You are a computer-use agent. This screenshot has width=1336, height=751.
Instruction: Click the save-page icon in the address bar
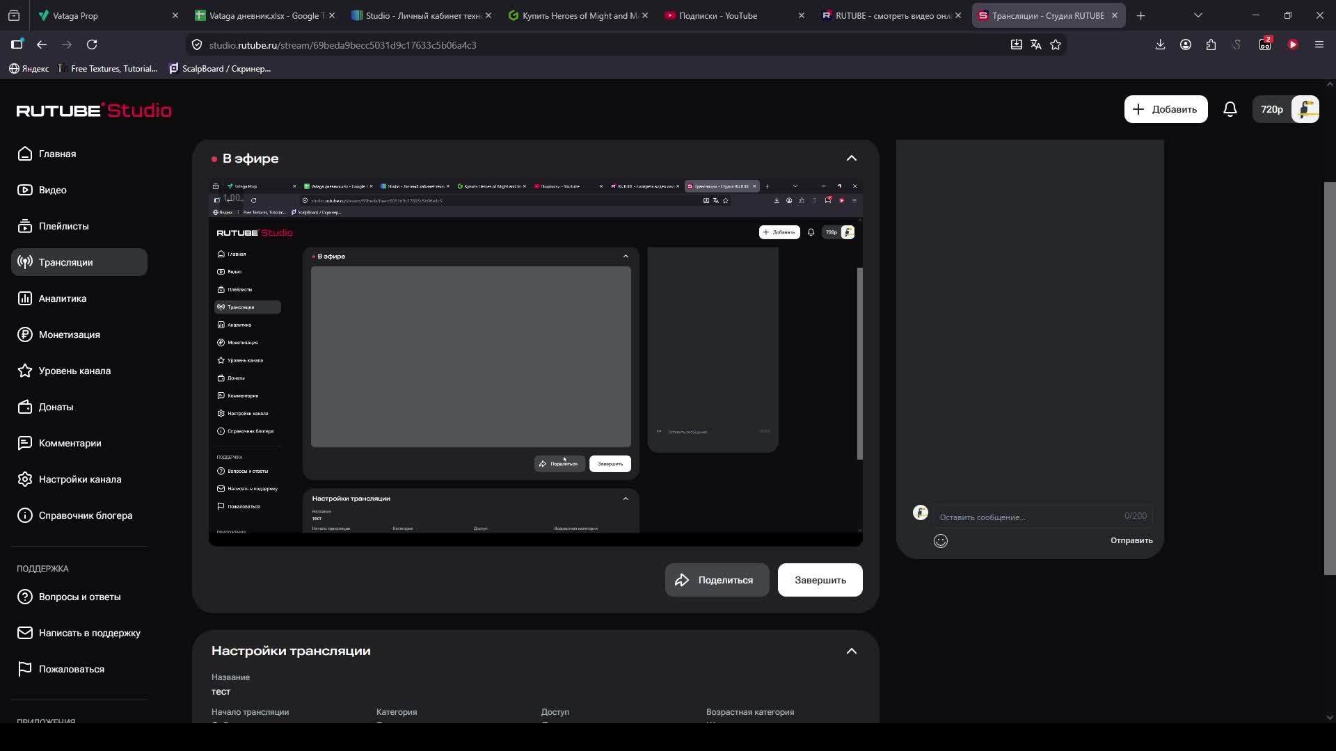1017,45
